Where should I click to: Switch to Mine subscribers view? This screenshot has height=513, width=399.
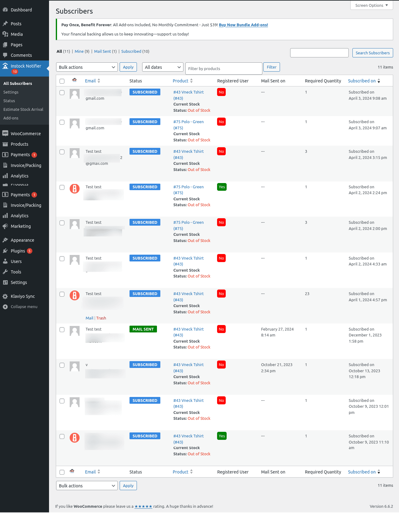click(79, 51)
